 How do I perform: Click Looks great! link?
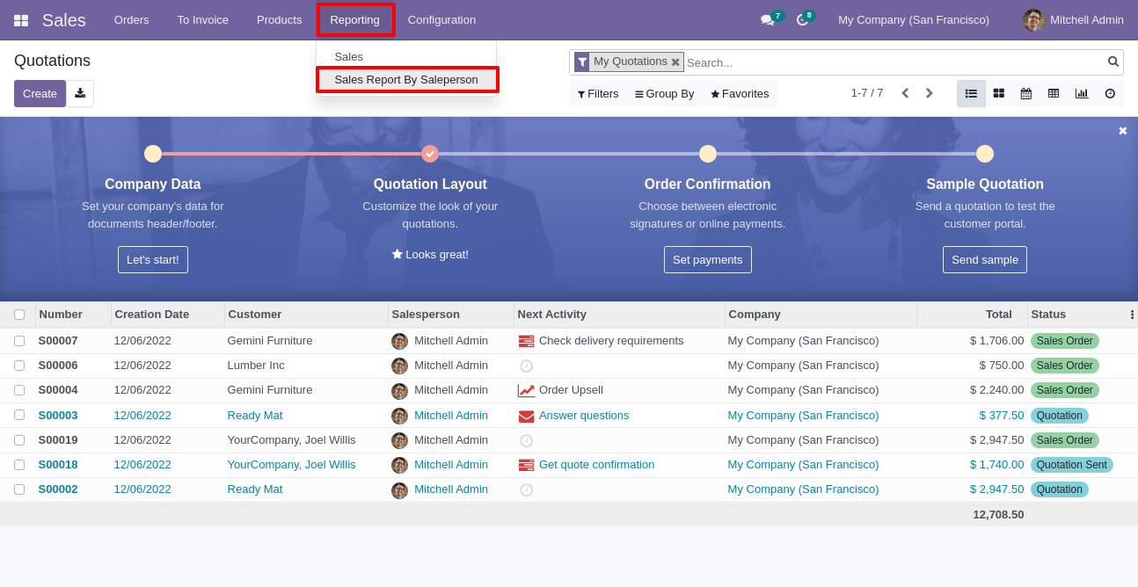pyautogui.click(x=430, y=255)
